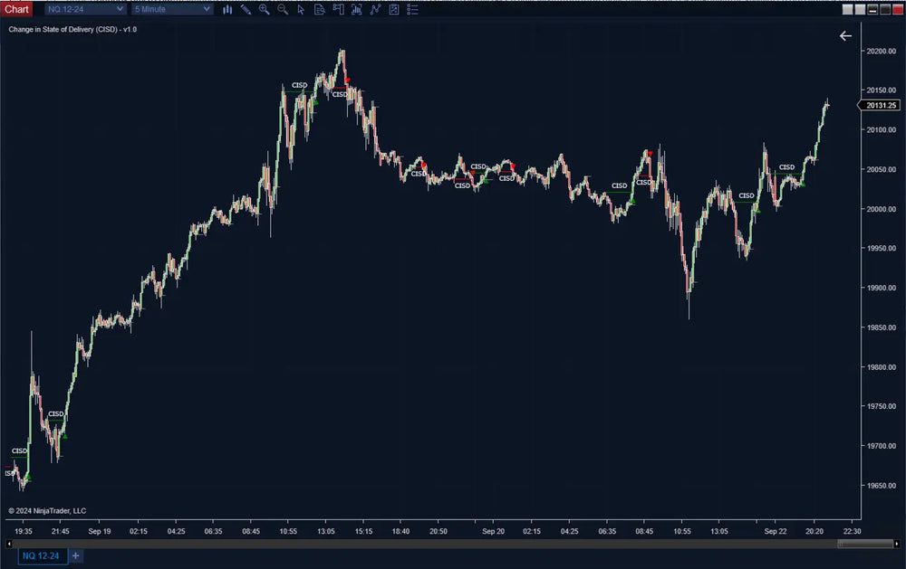Add a new tab with plus button

pos(76,555)
